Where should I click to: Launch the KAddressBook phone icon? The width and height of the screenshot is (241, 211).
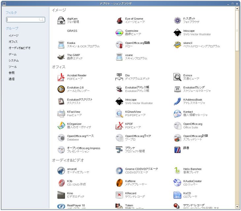click(177, 101)
